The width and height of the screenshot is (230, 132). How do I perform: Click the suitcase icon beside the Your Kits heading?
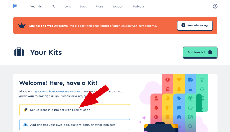(19, 52)
